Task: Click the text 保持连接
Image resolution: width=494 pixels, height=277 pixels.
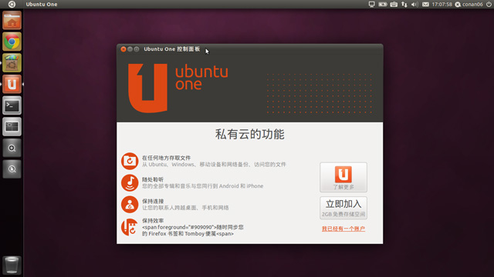Action: 153,201
